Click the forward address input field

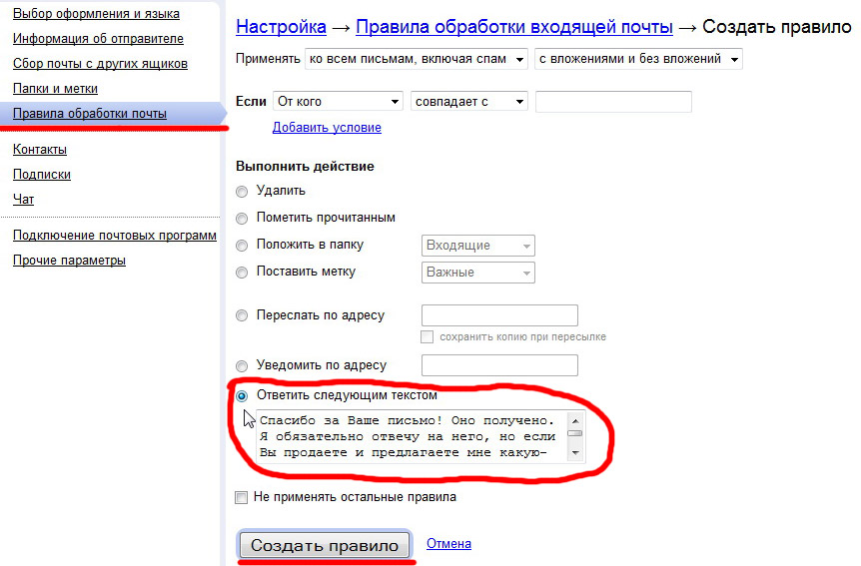click(499, 315)
